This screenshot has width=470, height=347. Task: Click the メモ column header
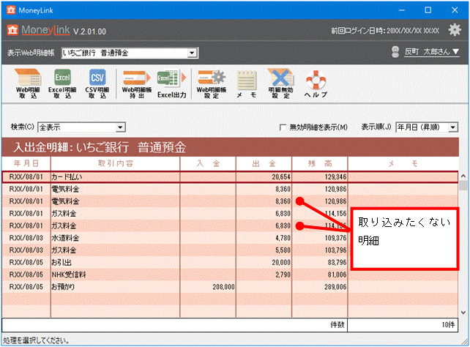[x=403, y=163]
